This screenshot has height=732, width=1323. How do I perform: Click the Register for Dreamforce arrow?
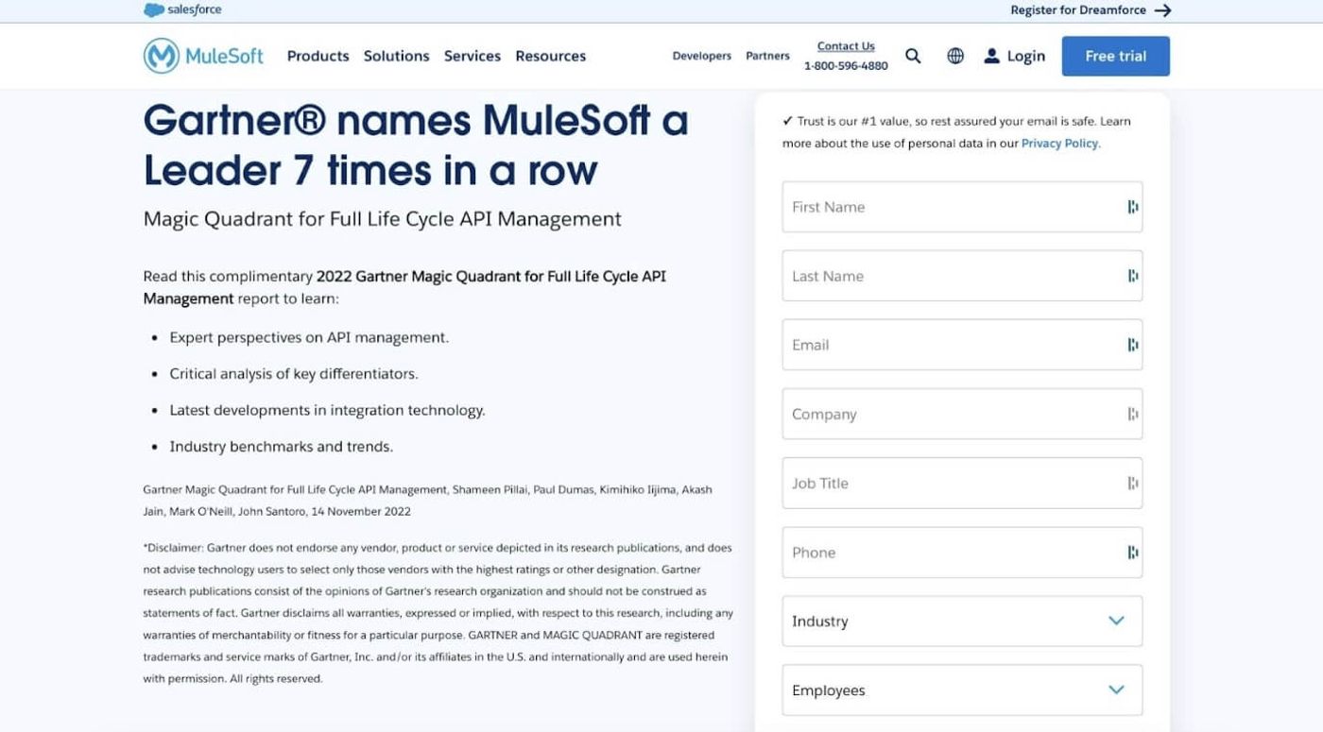pos(1163,10)
